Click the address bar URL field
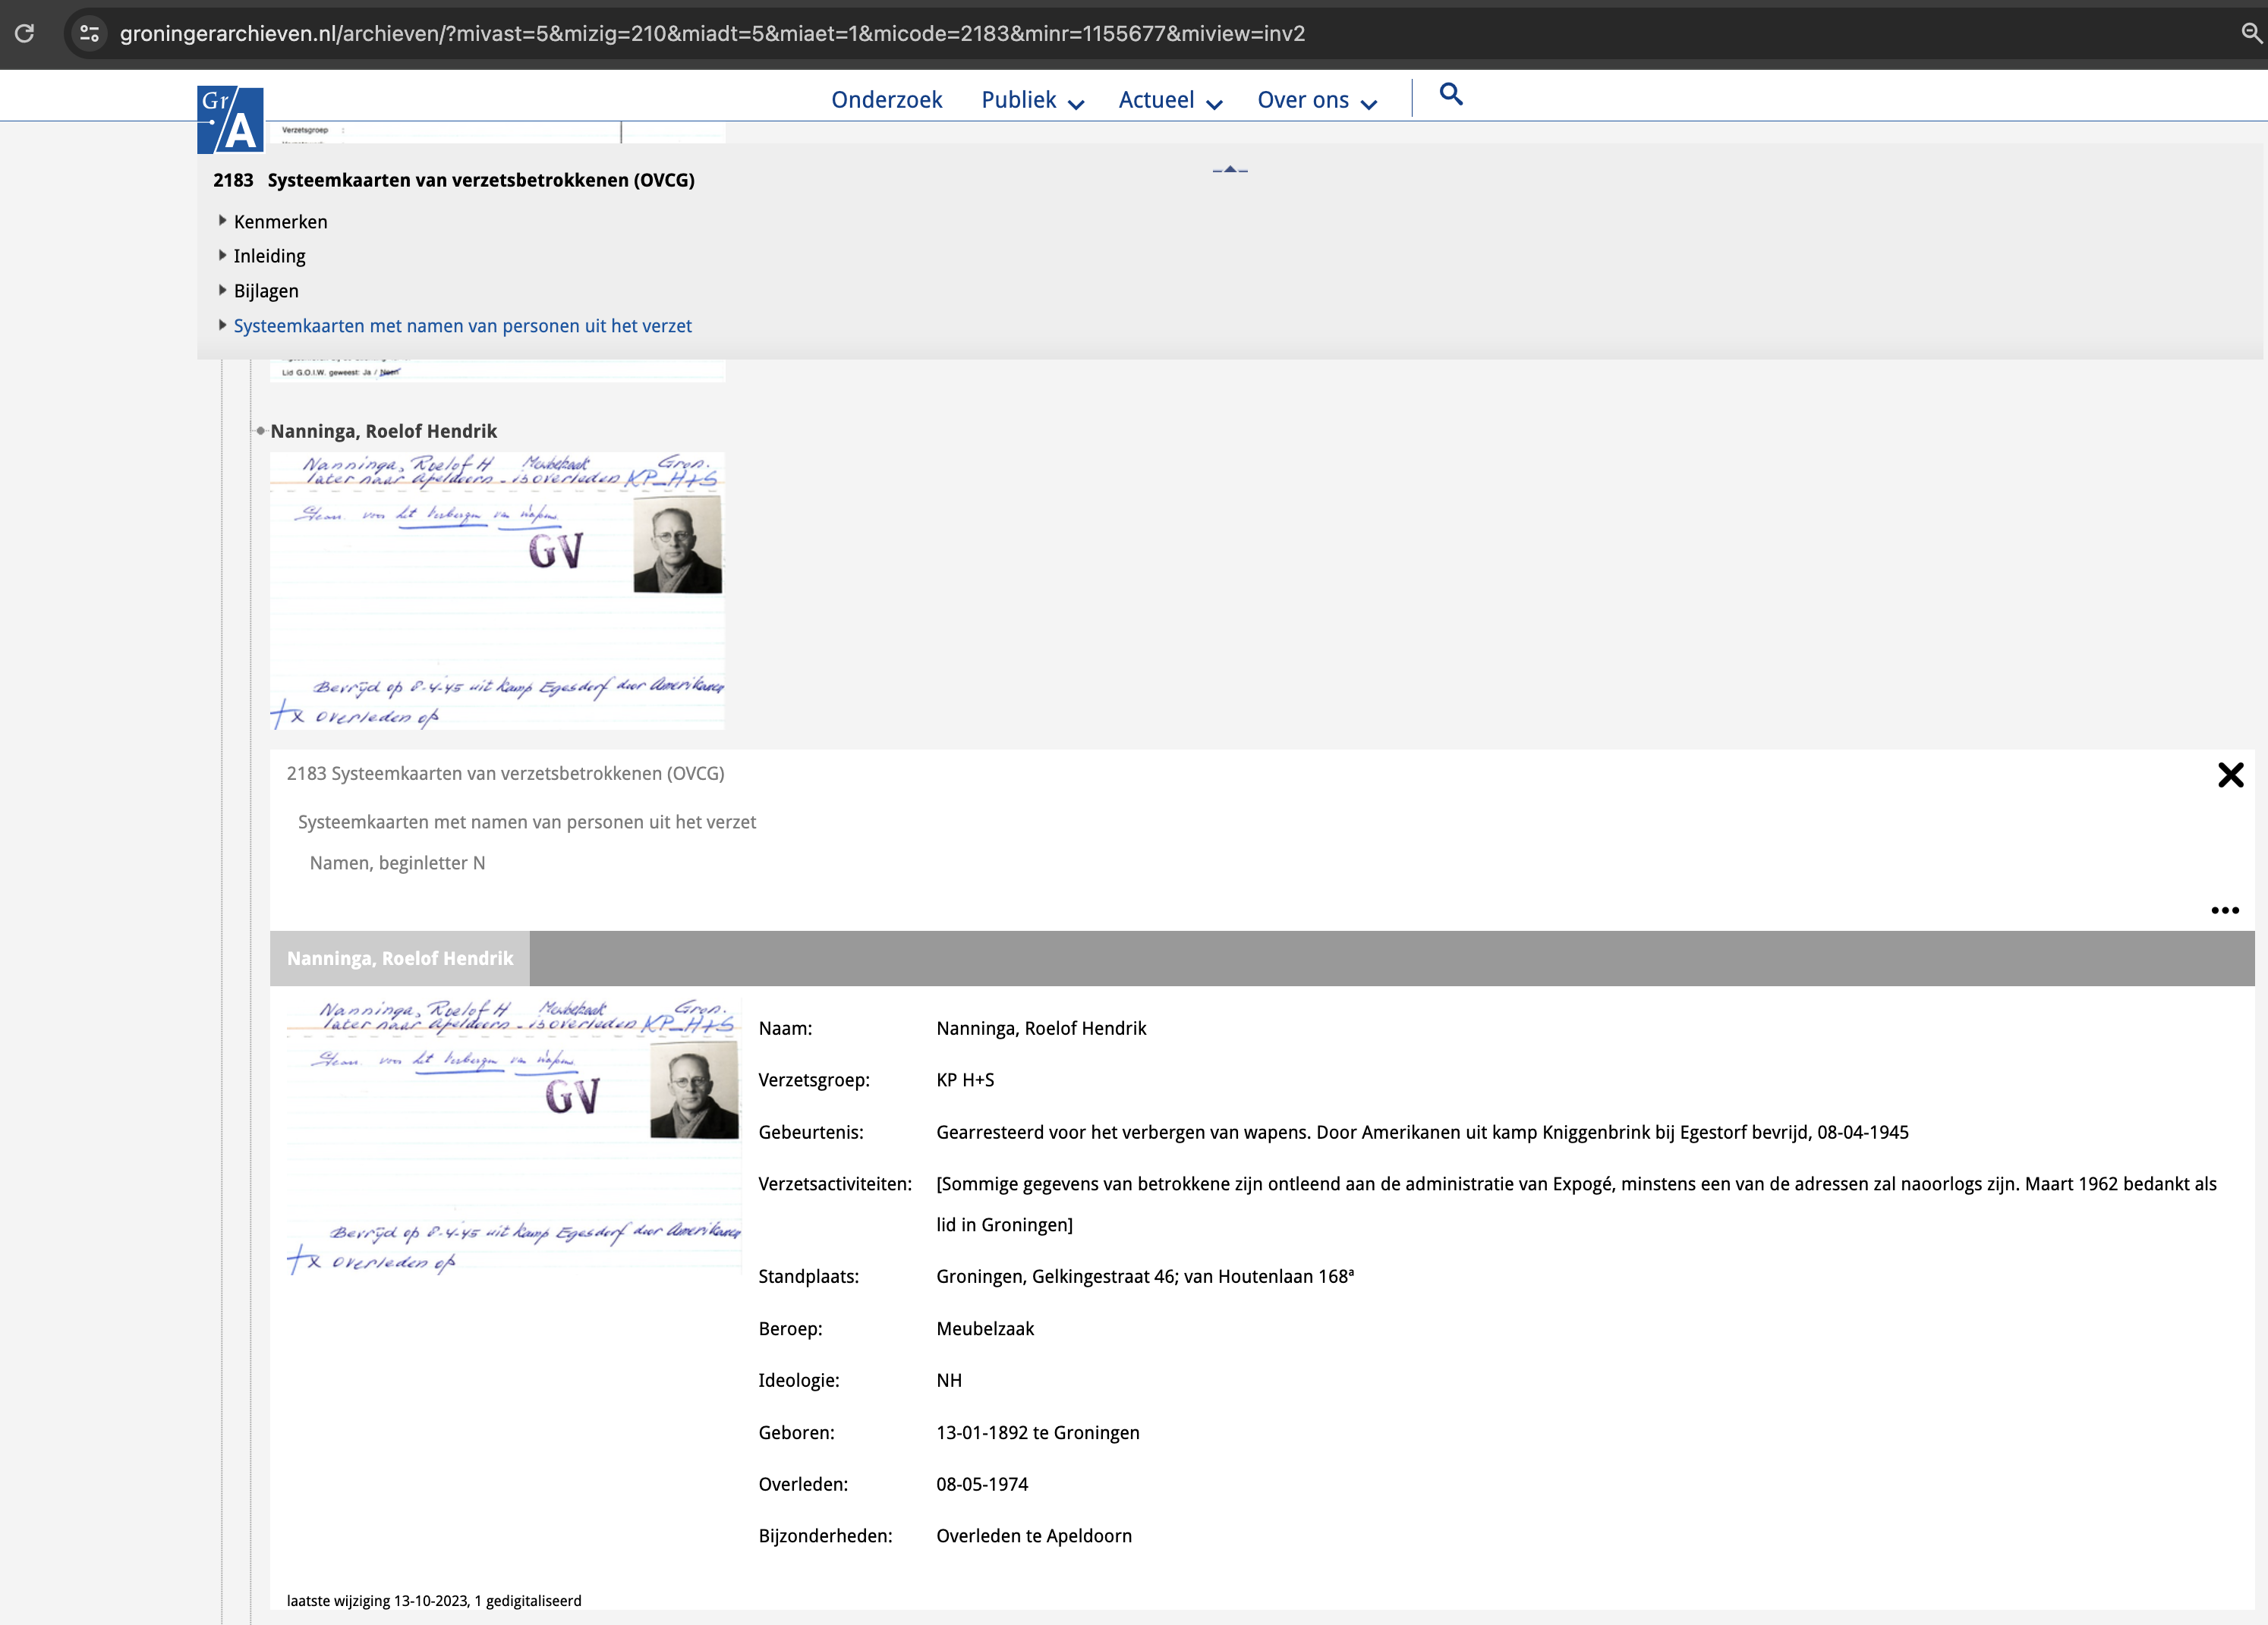Image resolution: width=2268 pixels, height=1625 pixels. click(712, 33)
